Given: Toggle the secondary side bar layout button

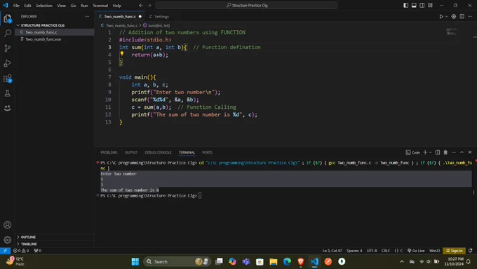Looking at the screenshot, I should (422, 5).
